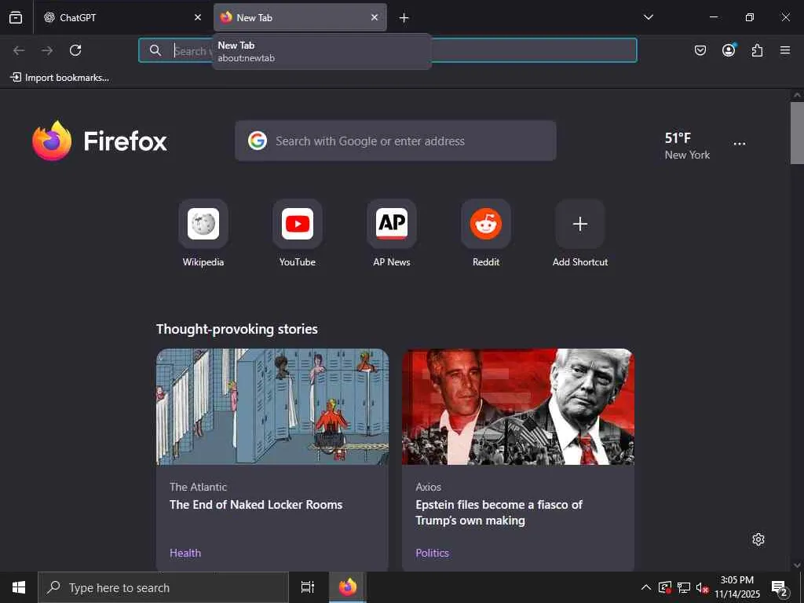Click the Firefox logo
This screenshot has width=804, height=603.
click(100, 141)
